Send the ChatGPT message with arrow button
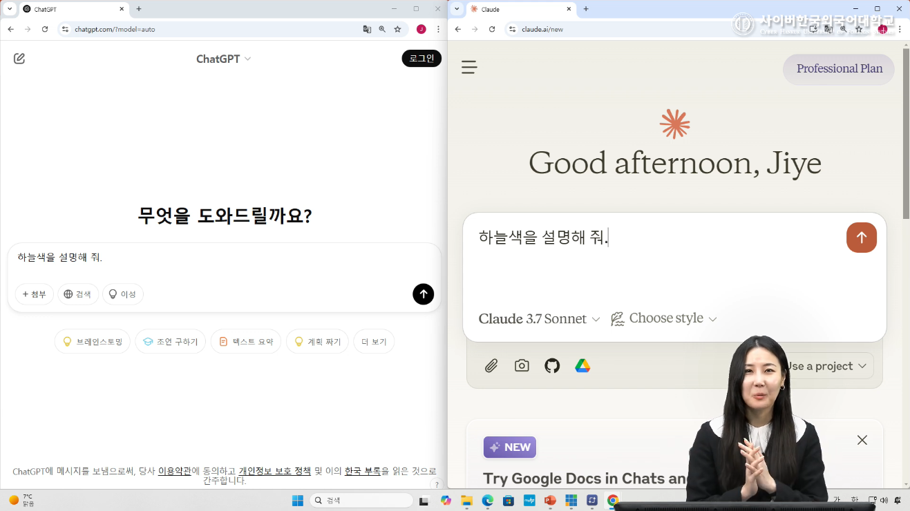Image resolution: width=910 pixels, height=511 pixels. (x=424, y=294)
